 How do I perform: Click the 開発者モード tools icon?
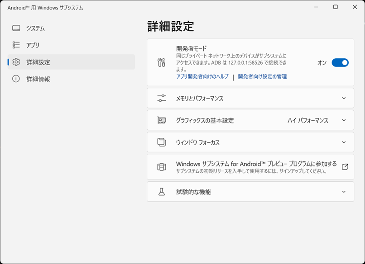pos(161,62)
